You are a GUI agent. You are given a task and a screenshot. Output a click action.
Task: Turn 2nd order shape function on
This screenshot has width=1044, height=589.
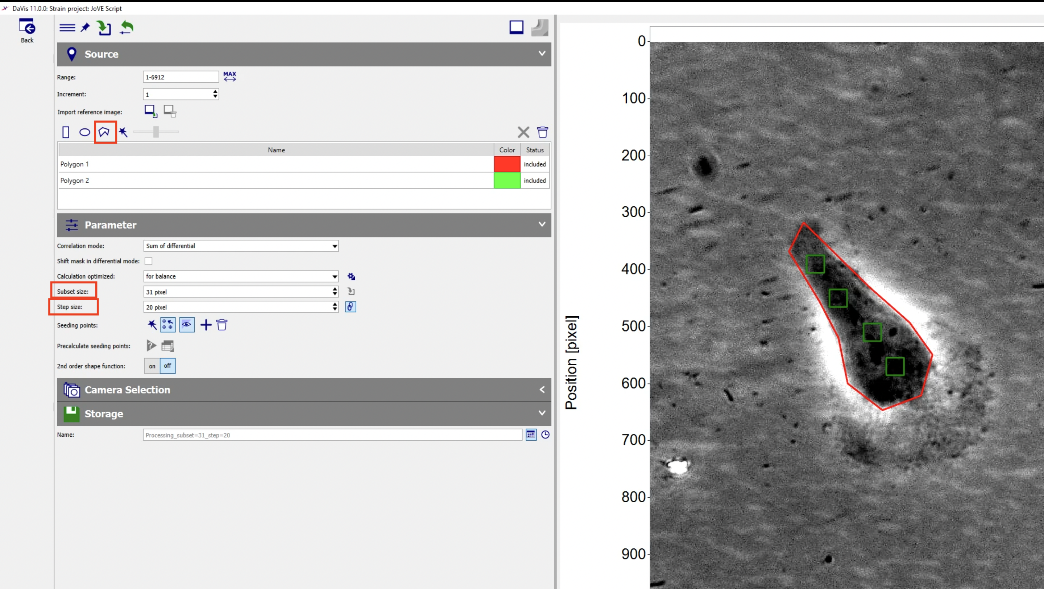click(x=152, y=366)
